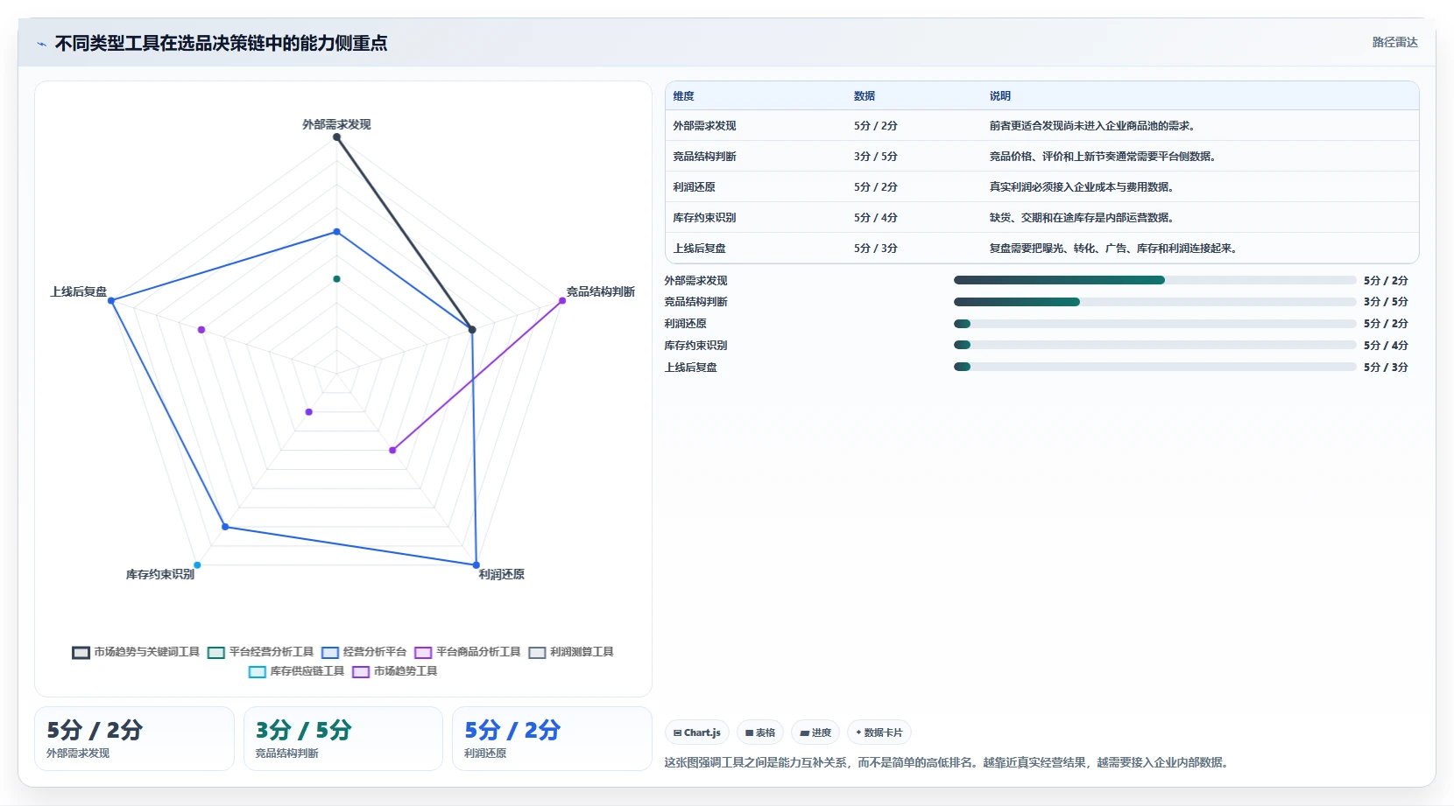
Task: Click the 5分 / 4分 value in the table
Action: (876, 218)
